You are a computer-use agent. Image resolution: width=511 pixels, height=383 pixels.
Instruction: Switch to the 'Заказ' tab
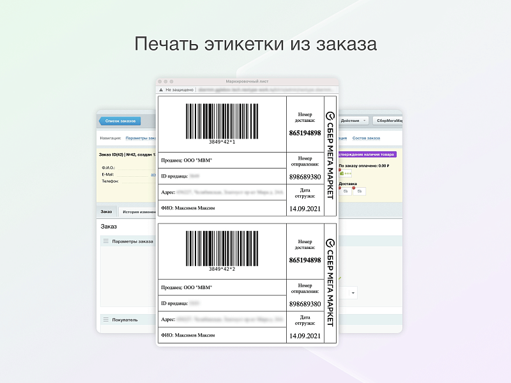click(106, 211)
